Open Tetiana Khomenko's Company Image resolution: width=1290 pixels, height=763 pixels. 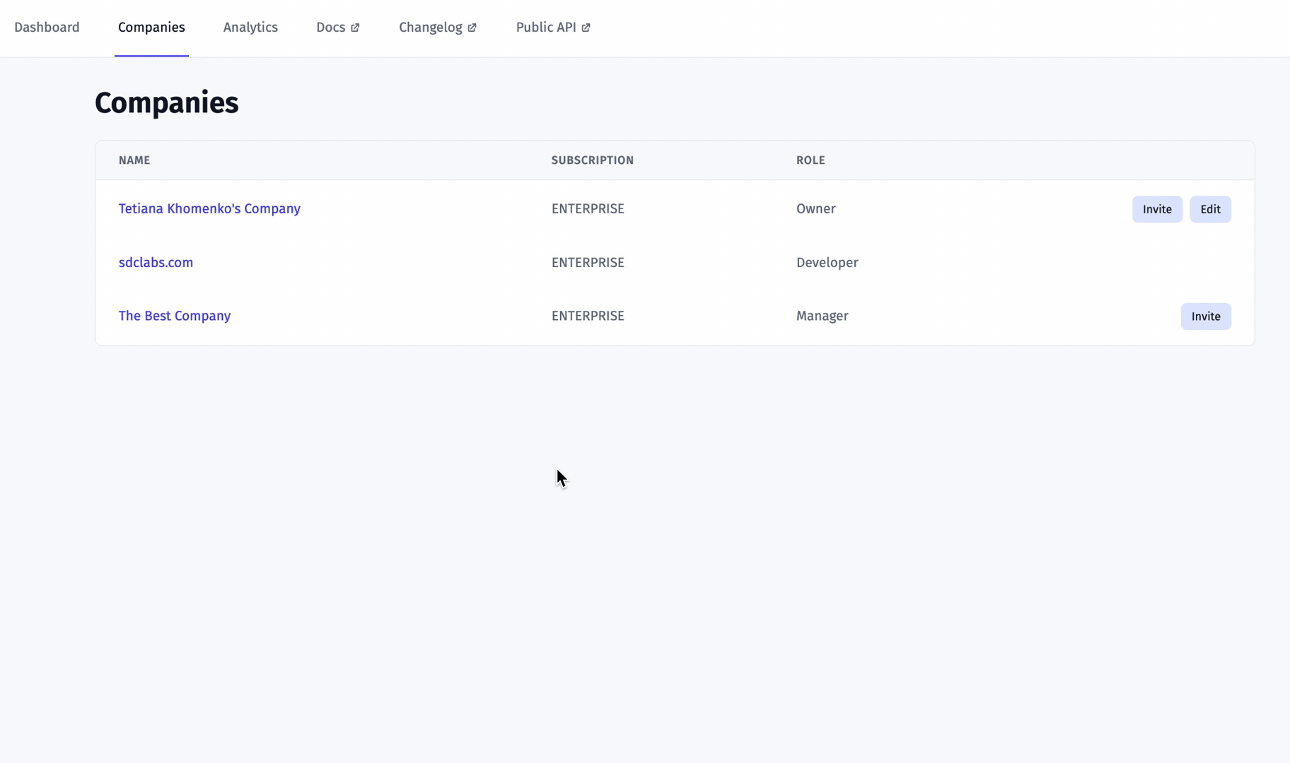tap(209, 209)
